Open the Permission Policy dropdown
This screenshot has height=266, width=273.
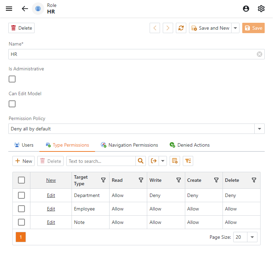tap(260, 129)
